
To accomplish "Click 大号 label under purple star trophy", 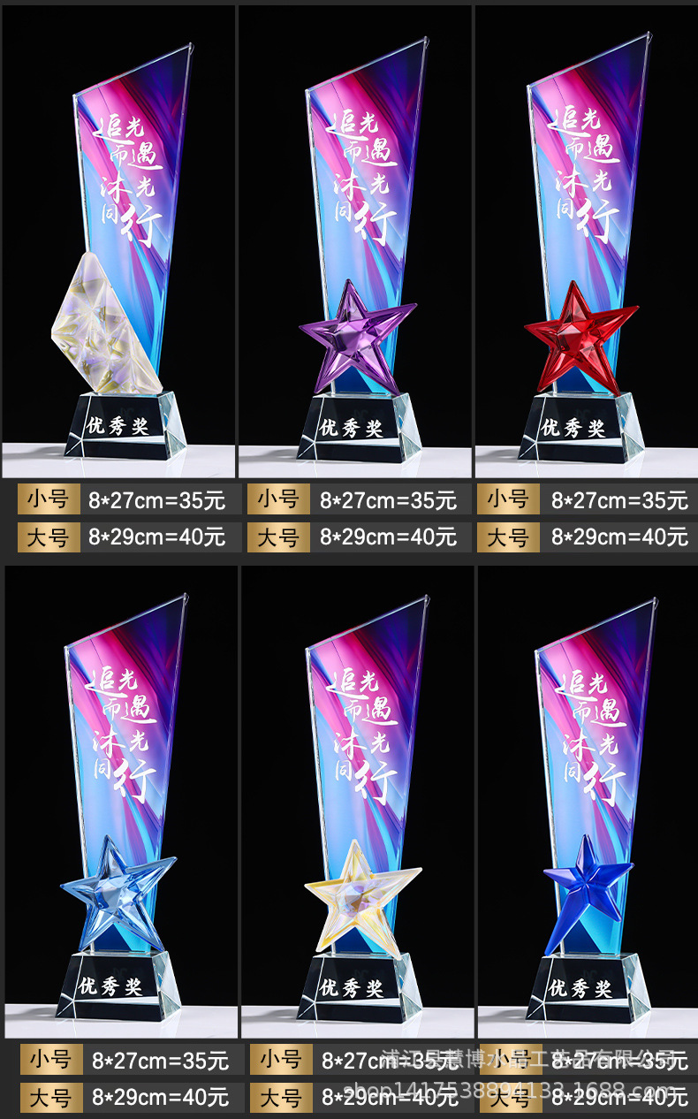I will (x=278, y=537).
